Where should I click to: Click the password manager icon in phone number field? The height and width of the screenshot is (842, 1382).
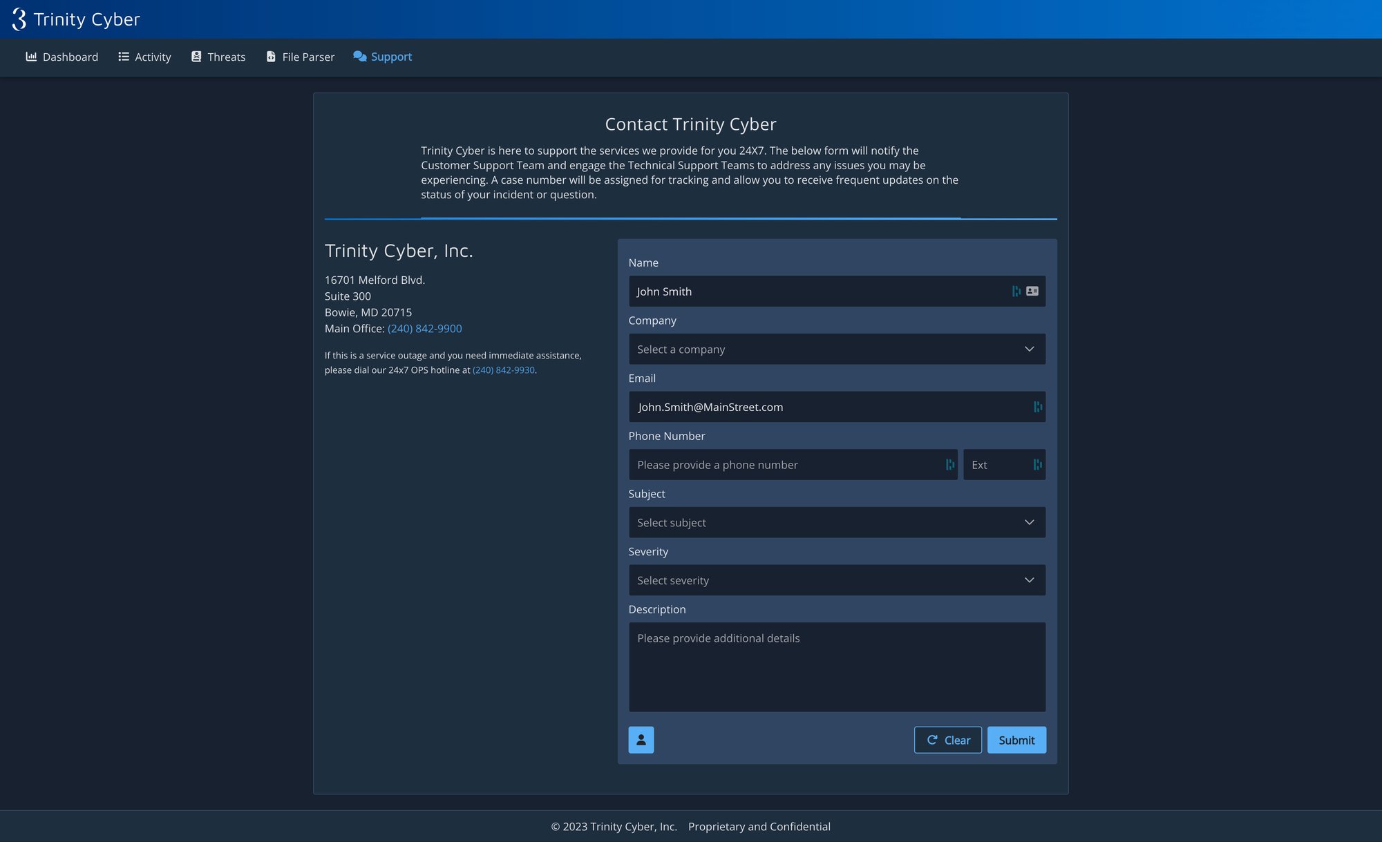click(x=950, y=465)
